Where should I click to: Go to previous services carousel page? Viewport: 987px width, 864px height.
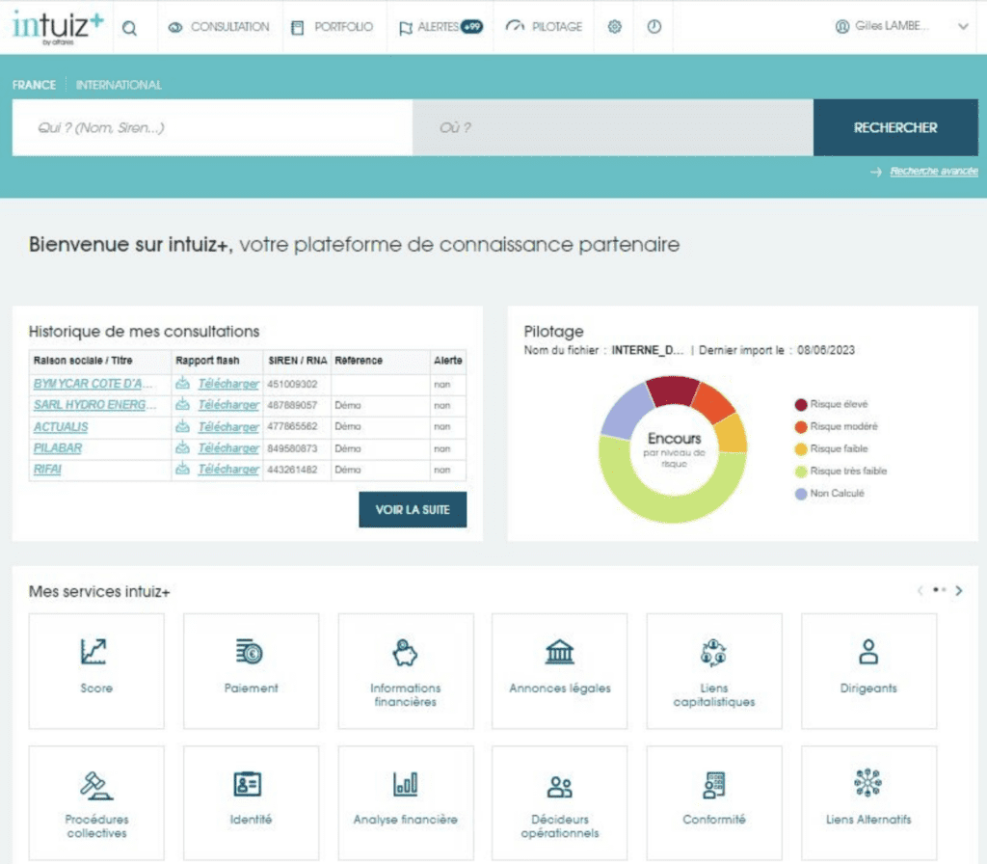coord(920,591)
